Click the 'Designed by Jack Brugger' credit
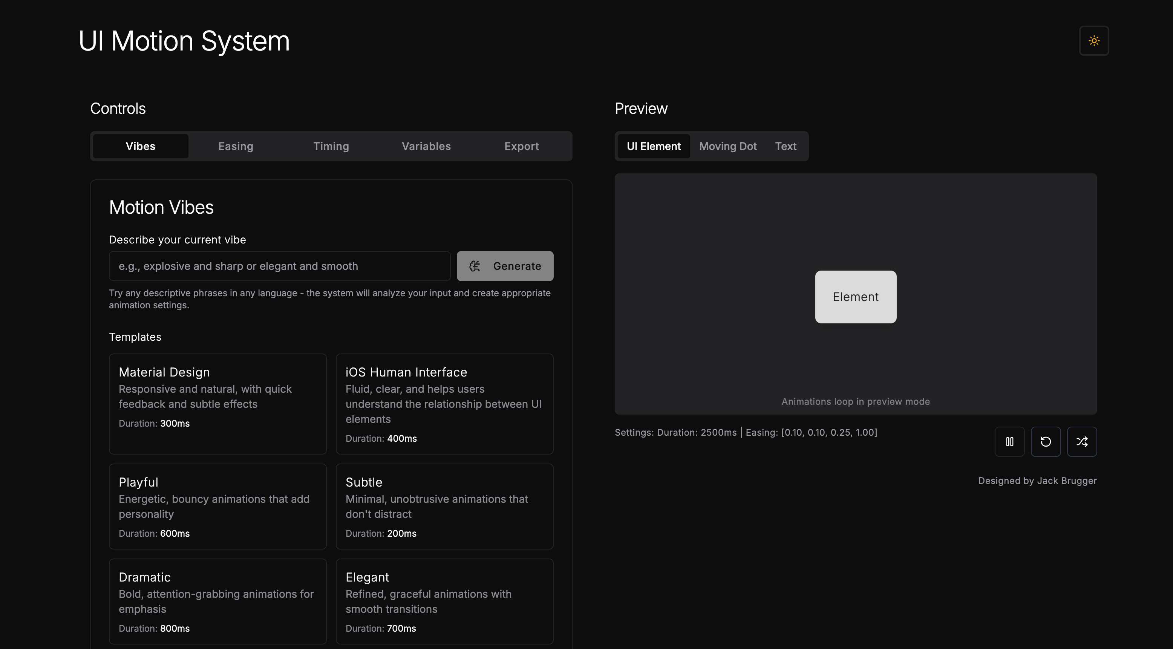Image resolution: width=1173 pixels, height=649 pixels. coord(1037,481)
